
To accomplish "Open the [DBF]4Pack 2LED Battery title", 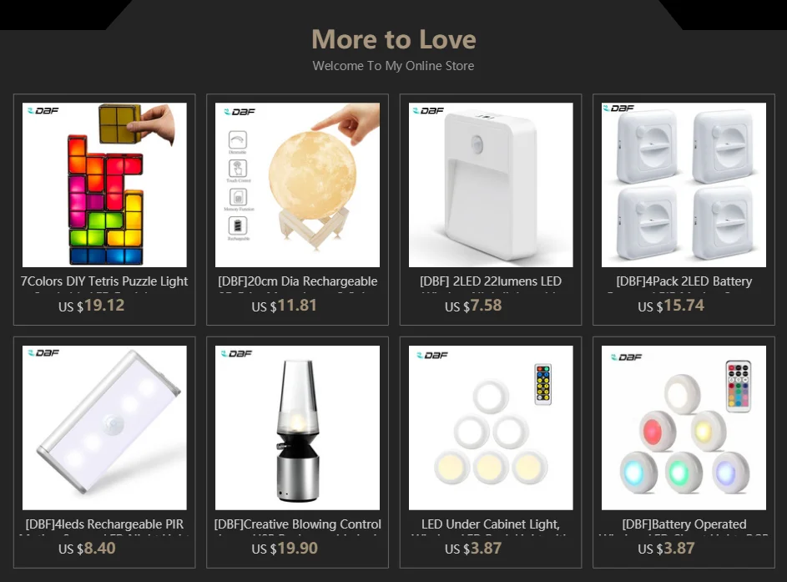I will point(684,281).
